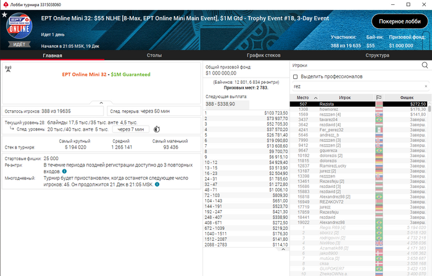Click the 2088 - 2783 payout row

point(246,245)
